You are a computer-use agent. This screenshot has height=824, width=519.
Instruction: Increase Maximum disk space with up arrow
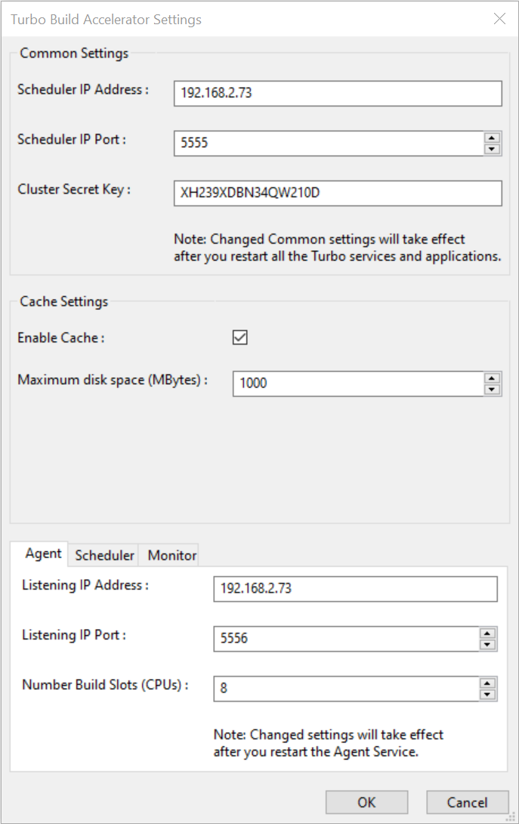493,378
